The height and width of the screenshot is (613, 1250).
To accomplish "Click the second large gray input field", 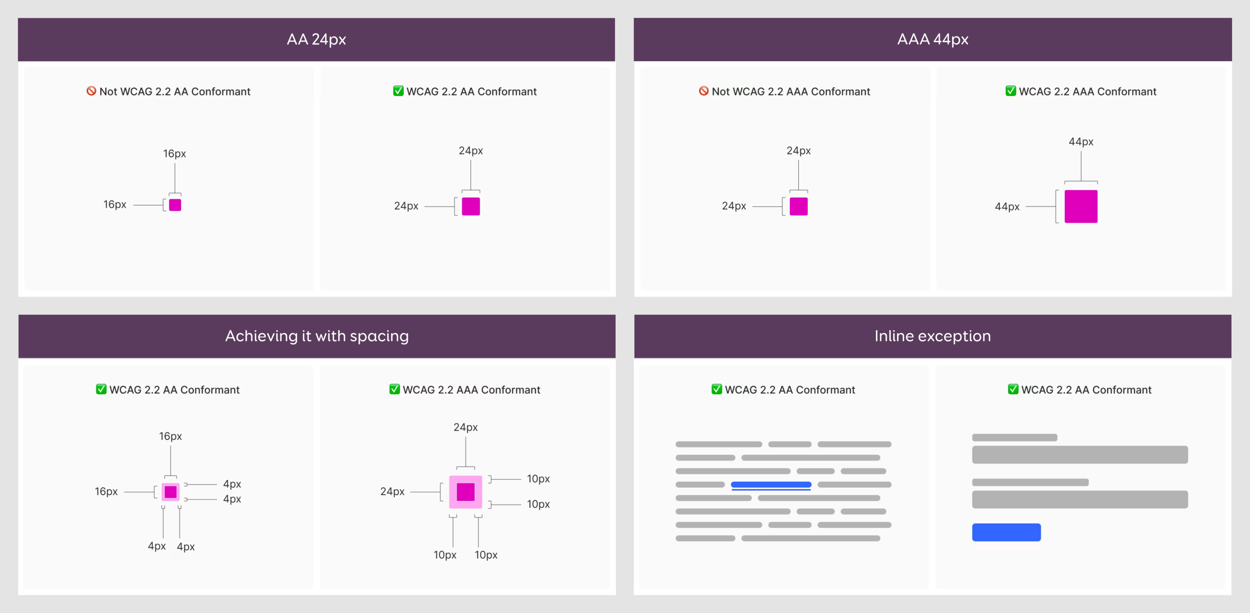I will (1080, 499).
